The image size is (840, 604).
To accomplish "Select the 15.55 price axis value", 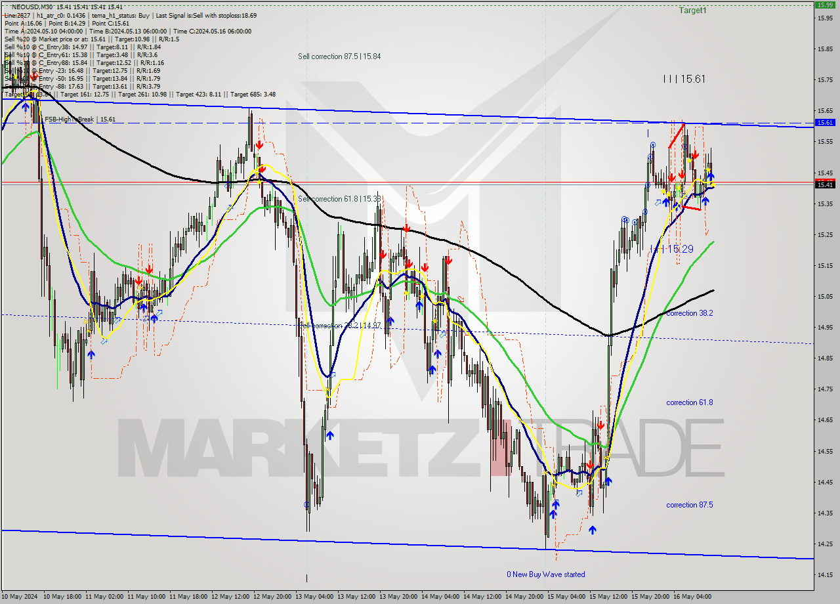I will coord(825,141).
